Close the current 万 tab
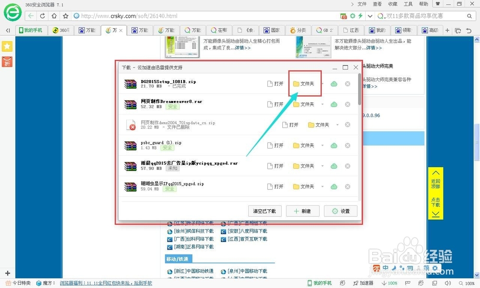This screenshot has height=288, width=480. [121, 30]
